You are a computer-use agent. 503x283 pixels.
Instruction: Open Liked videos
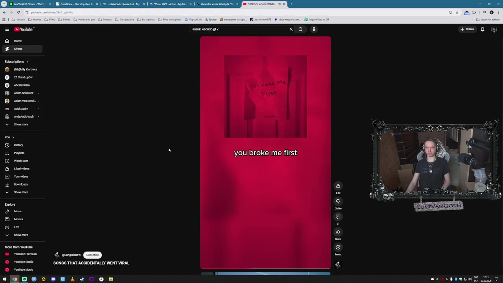(22, 169)
